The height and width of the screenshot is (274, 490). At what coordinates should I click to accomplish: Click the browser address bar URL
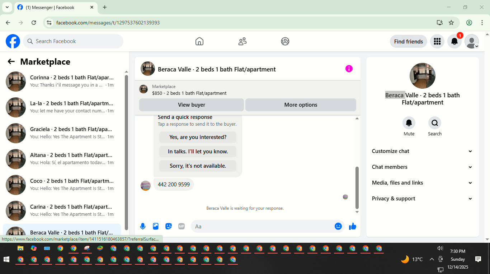click(x=108, y=23)
